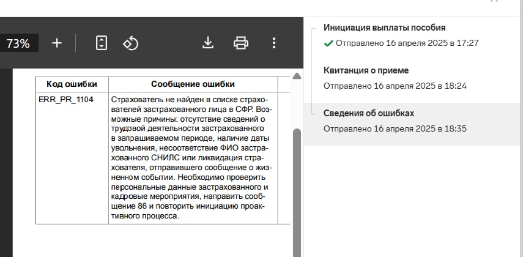Click the Отправлено 16 апреля 2025 в 17:27 text

pos(407,43)
